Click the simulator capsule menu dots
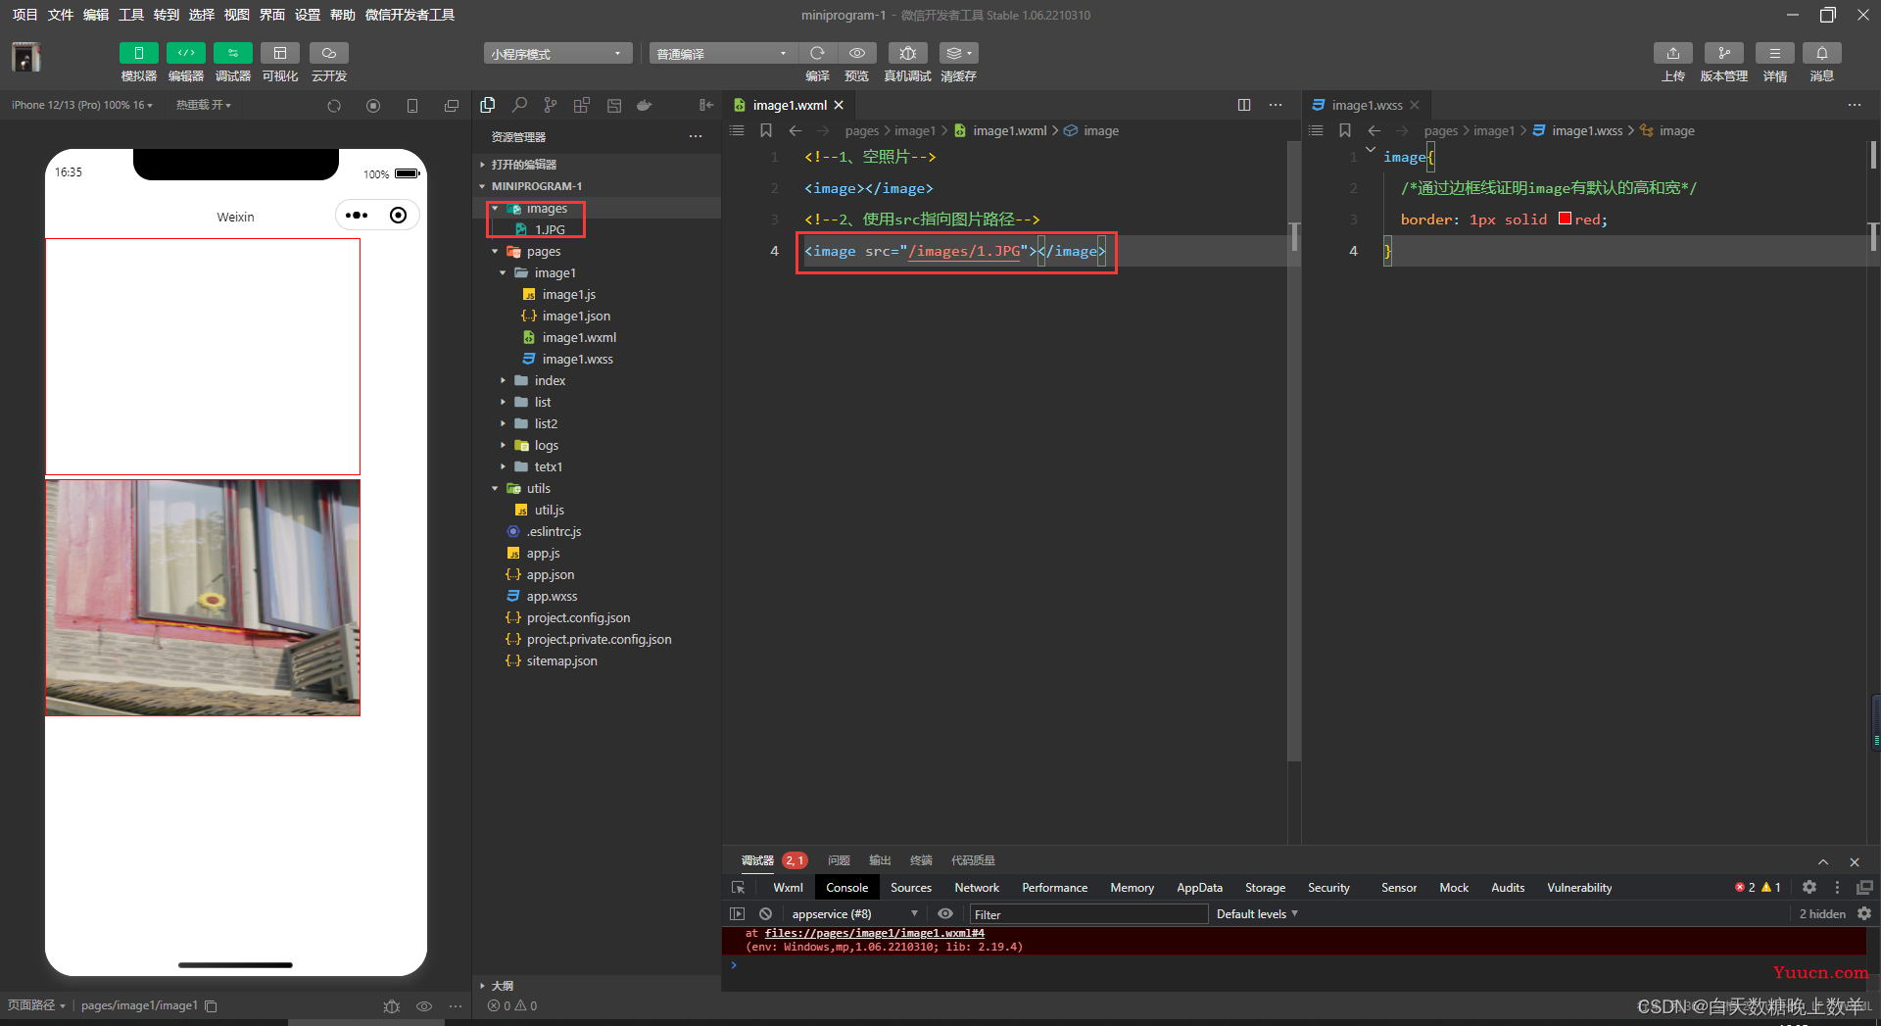This screenshot has width=1881, height=1026. click(x=357, y=216)
